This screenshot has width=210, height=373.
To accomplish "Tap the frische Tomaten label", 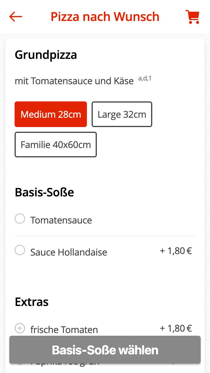I will point(64,330).
